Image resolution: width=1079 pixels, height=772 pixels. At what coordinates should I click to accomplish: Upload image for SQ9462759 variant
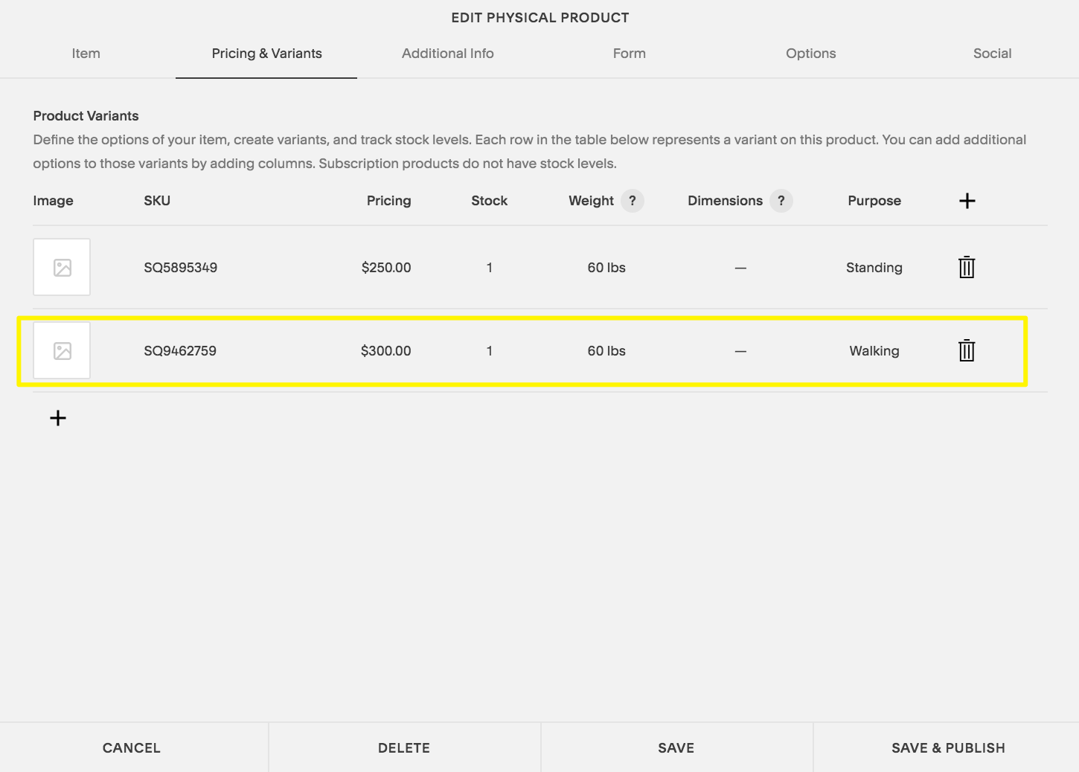tap(62, 350)
